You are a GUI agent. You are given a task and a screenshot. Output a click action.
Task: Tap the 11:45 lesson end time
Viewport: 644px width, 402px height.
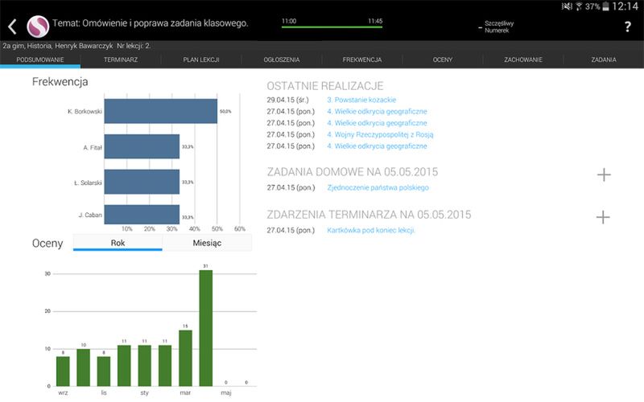[375, 21]
